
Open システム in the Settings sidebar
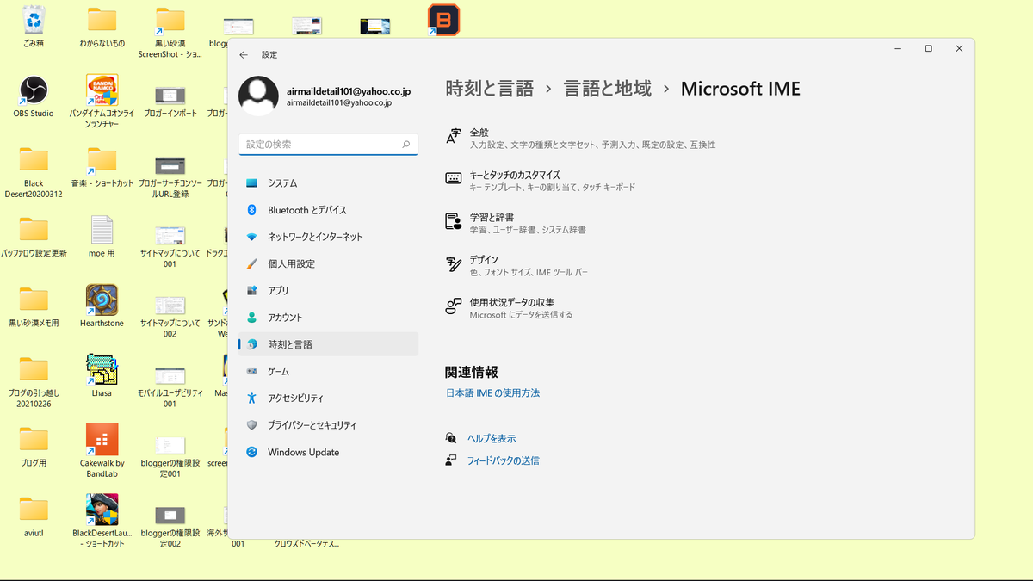click(328, 183)
